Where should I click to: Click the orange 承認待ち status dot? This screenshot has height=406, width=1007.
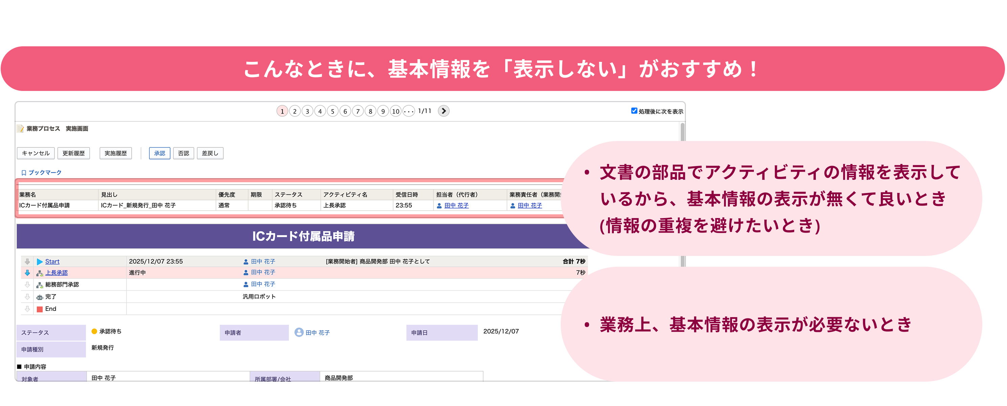click(x=94, y=331)
